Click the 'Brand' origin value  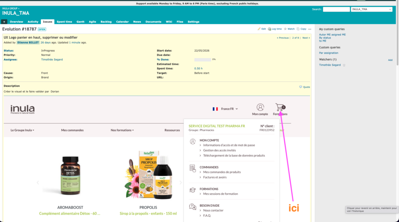tap(45, 78)
